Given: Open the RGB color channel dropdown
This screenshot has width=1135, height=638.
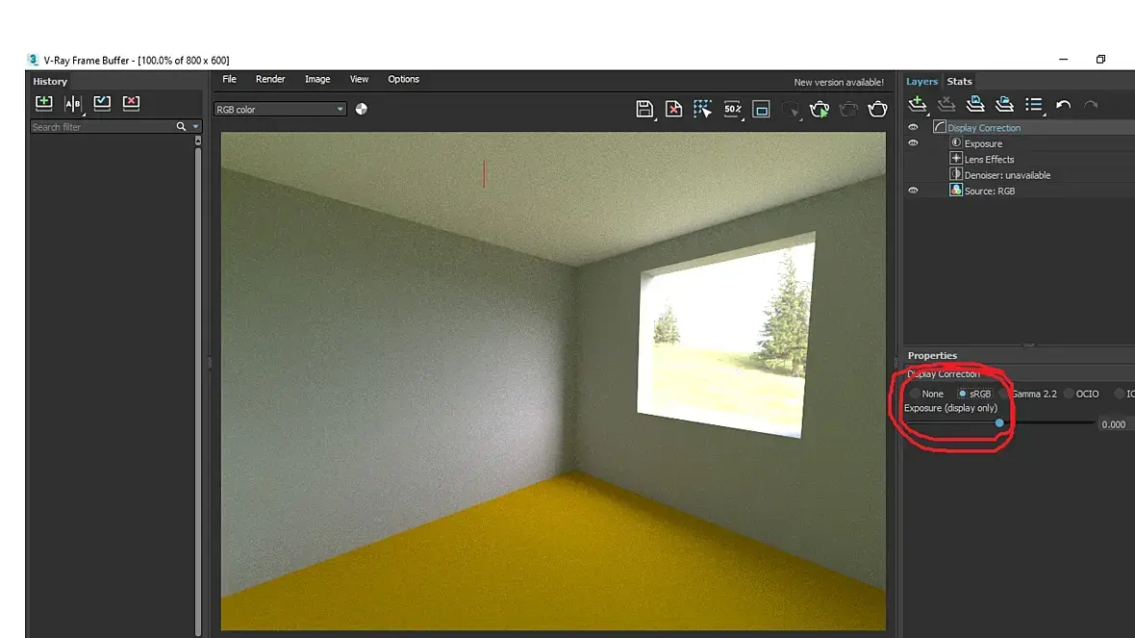Looking at the screenshot, I should pos(279,110).
